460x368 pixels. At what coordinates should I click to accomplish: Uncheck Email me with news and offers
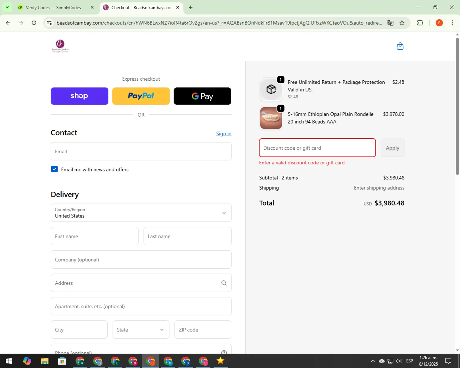click(x=54, y=169)
